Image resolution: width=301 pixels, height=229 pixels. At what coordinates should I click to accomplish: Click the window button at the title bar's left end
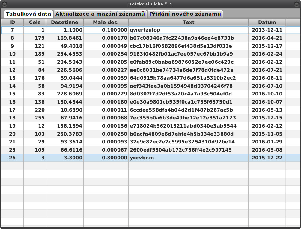click(x=4, y=4)
